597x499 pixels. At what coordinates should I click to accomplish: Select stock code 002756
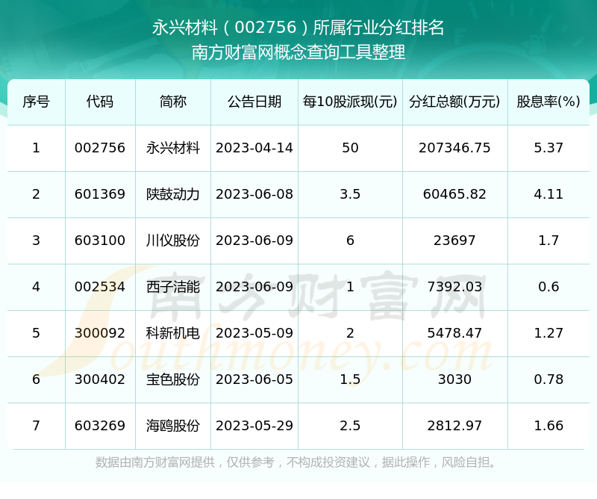coord(100,148)
